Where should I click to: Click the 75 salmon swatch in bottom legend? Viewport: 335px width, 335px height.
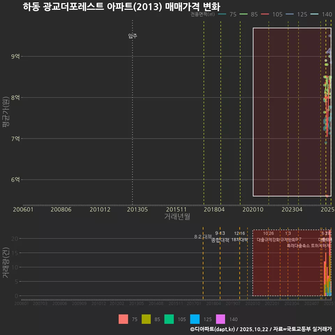(123, 319)
